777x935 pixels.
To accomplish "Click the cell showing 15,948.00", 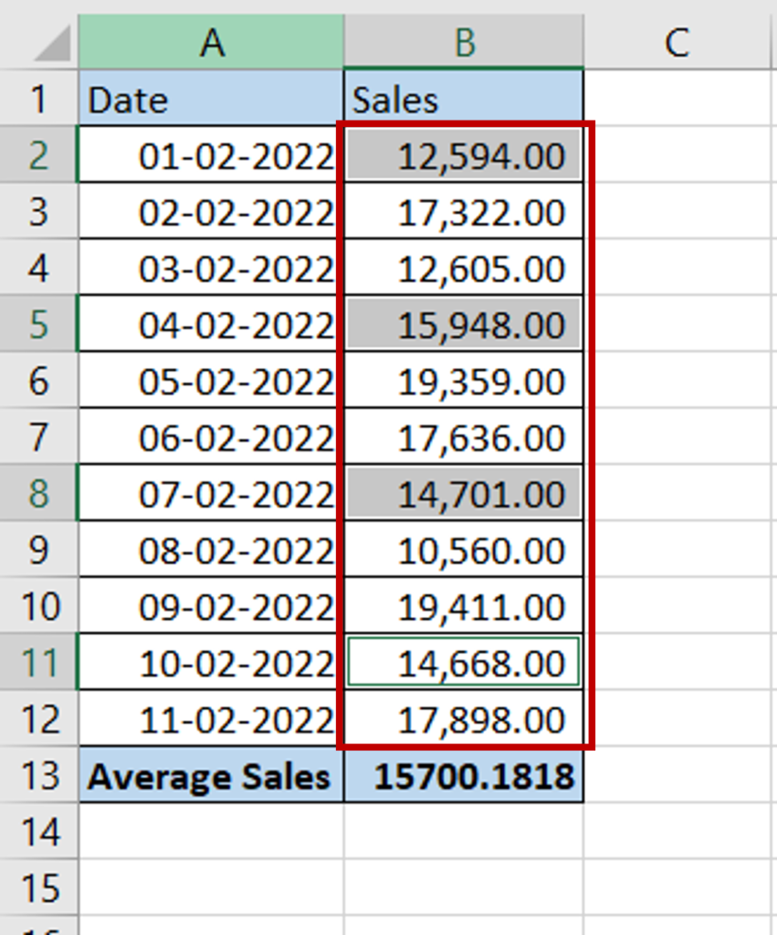I will click(x=464, y=324).
